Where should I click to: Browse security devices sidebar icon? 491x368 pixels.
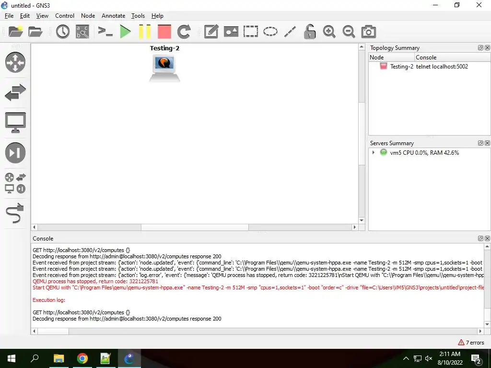(15, 153)
